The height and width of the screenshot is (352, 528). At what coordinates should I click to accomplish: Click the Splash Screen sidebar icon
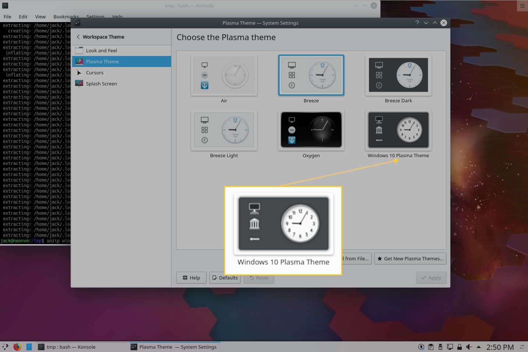click(x=79, y=84)
